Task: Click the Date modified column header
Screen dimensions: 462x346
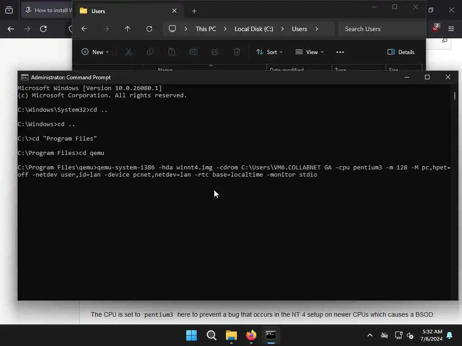Action: click(286, 69)
